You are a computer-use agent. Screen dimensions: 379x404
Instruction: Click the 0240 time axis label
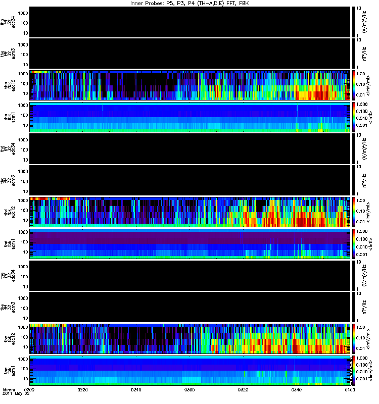[136, 389]
